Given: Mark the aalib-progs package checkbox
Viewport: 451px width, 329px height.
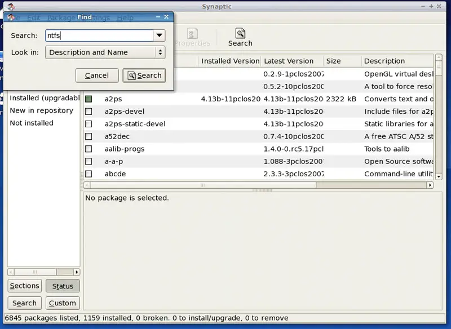Looking at the screenshot, I should [x=89, y=149].
